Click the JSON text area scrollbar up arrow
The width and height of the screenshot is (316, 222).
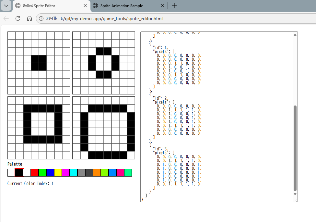point(295,34)
